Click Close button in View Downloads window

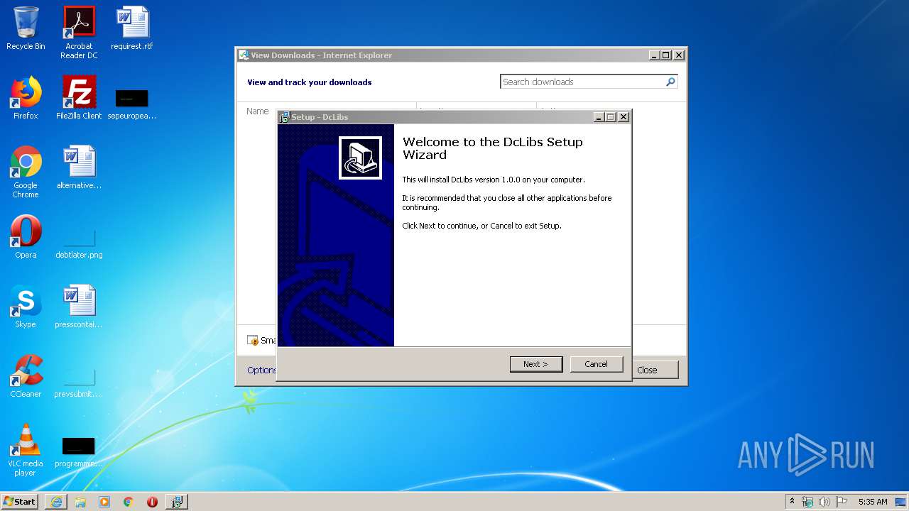(647, 370)
